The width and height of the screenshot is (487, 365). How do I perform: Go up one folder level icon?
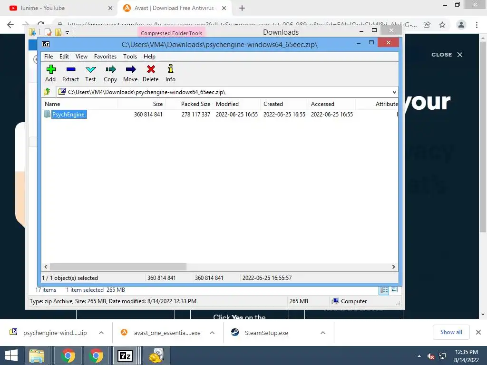[x=47, y=92]
